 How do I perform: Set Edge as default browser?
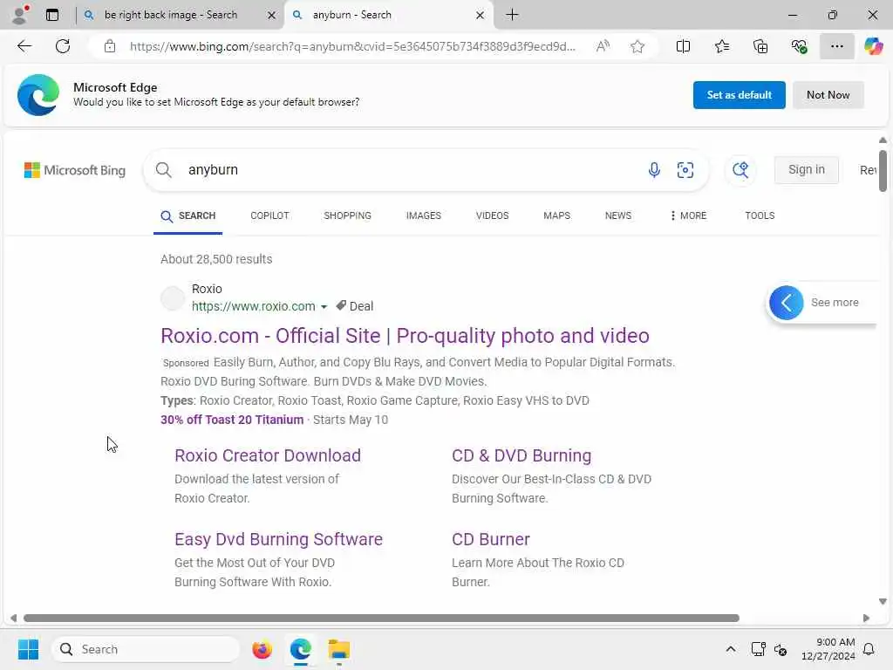[739, 95]
